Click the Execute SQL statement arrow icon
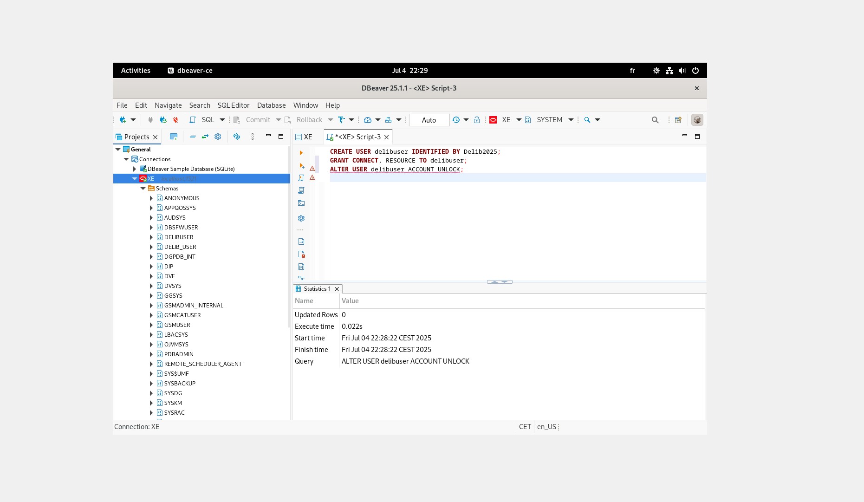 pos(301,153)
